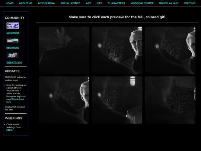Open the darkest bottom-right gif preview
The width and height of the screenshot is (201, 151).
[170, 100]
